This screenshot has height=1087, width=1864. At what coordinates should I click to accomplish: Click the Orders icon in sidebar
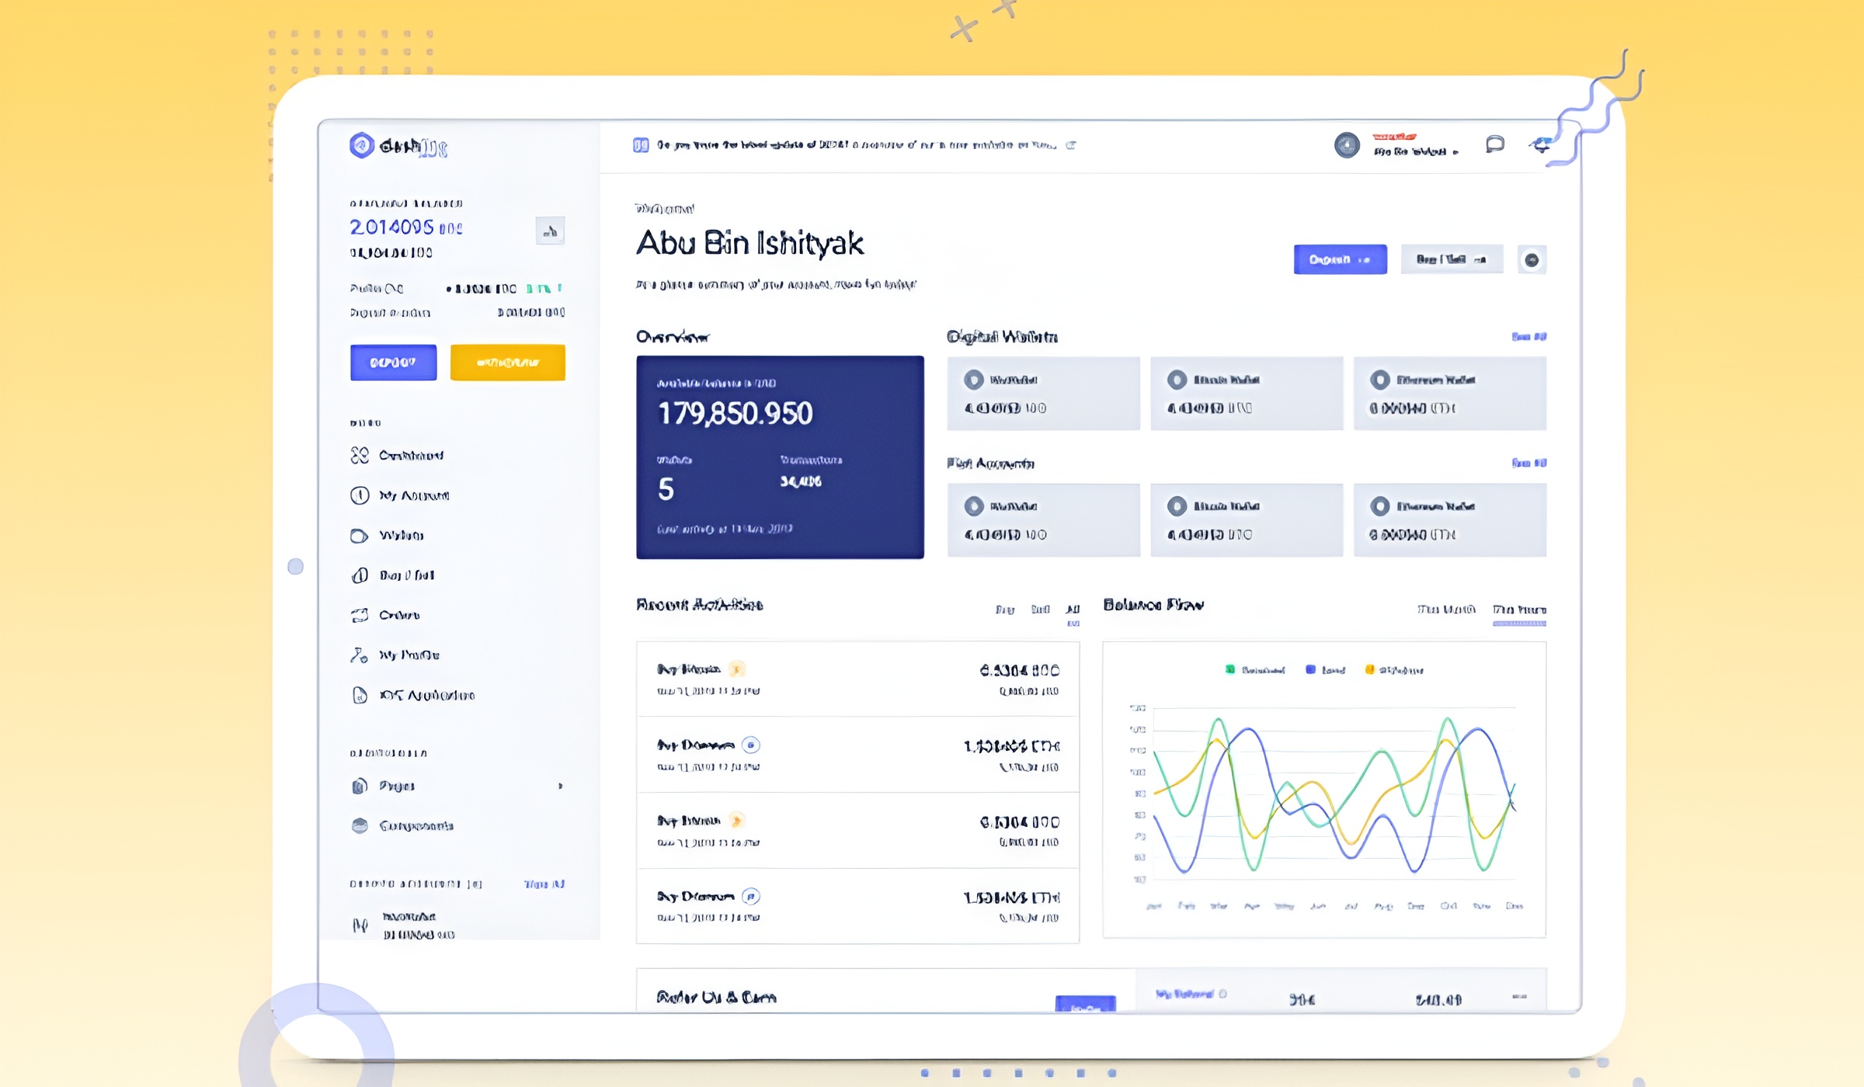359,616
